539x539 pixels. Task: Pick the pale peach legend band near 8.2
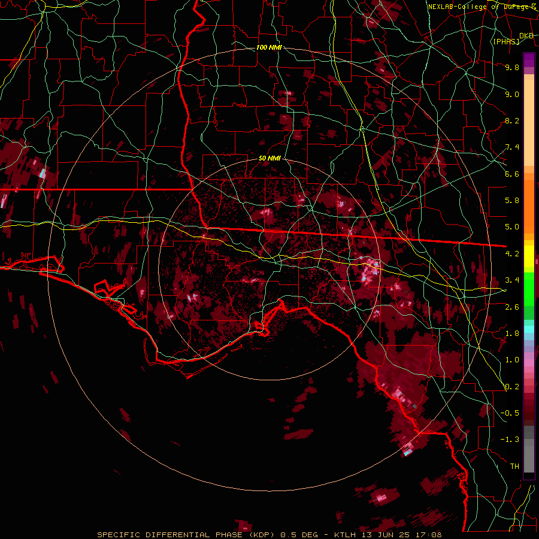click(529, 124)
